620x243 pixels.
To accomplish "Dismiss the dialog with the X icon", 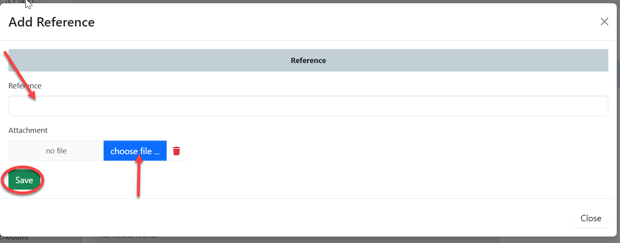I will [x=604, y=22].
